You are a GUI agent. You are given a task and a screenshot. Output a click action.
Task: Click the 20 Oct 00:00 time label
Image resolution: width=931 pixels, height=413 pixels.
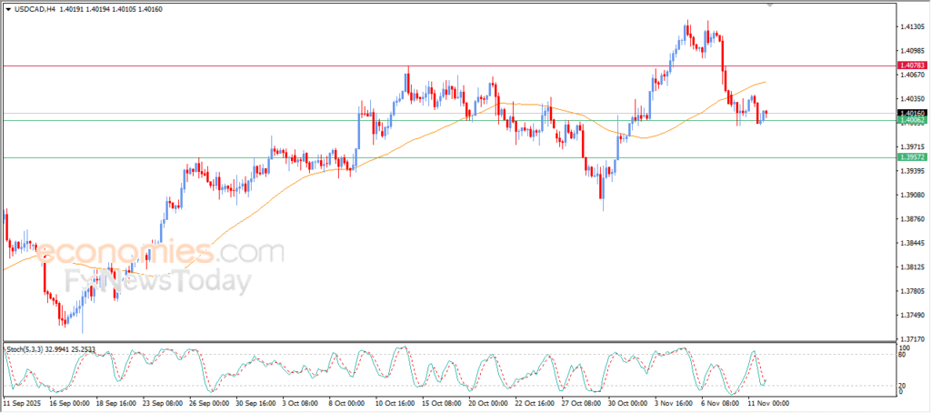(x=488, y=403)
